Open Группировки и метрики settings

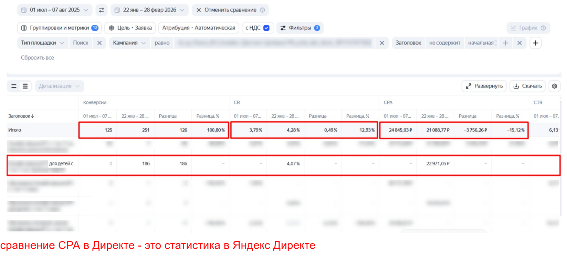point(59,28)
